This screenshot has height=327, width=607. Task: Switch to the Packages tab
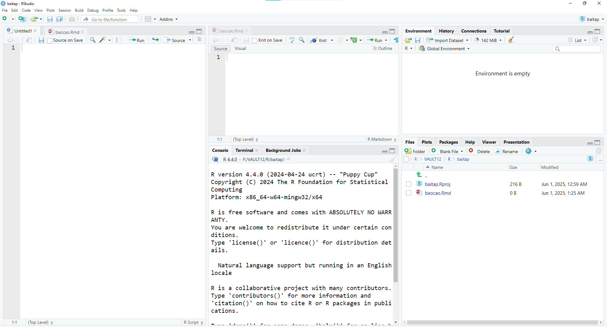tap(448, 142)
